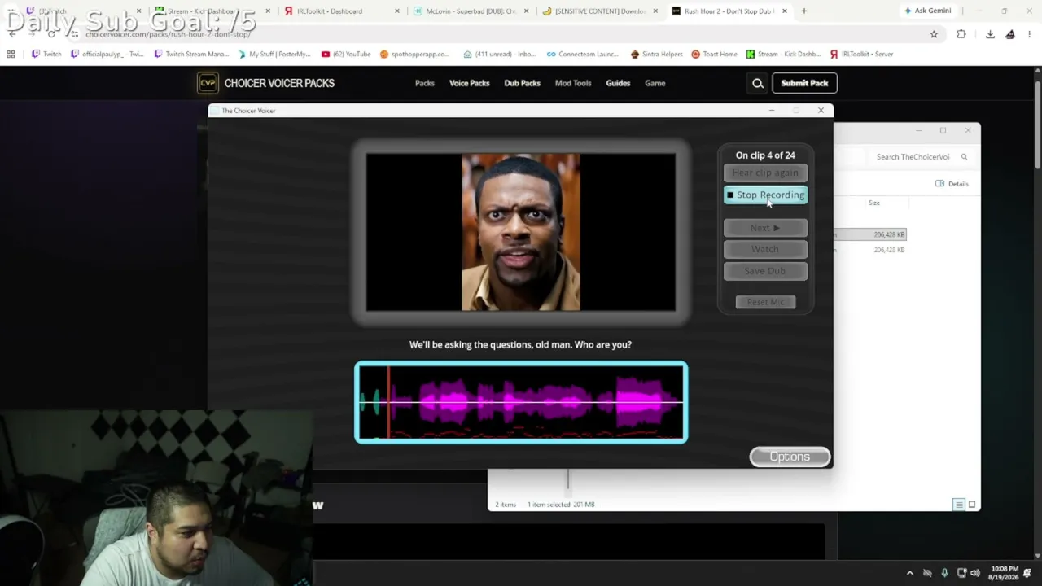Open the Twitch bookmark
This screenshot has width=1042, height=586.
tap(46, 54)
